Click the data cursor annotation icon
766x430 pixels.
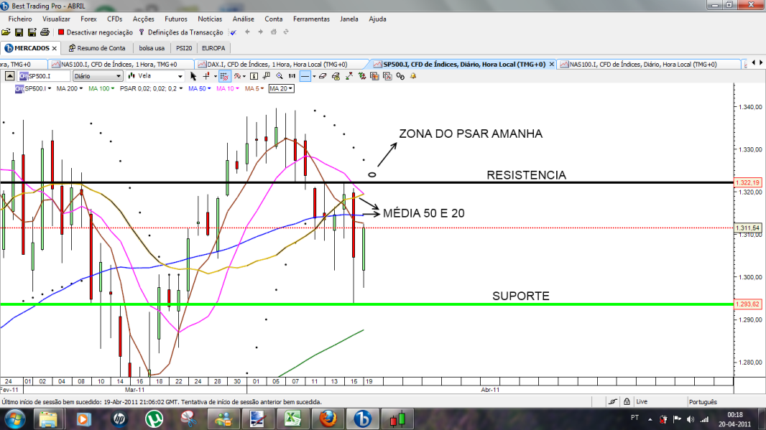pyautogui.click(x=267, y=76)
